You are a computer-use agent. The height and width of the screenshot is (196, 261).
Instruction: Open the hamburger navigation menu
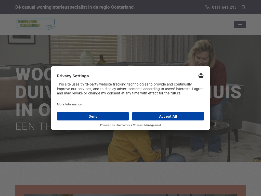[x=240, y=24]
